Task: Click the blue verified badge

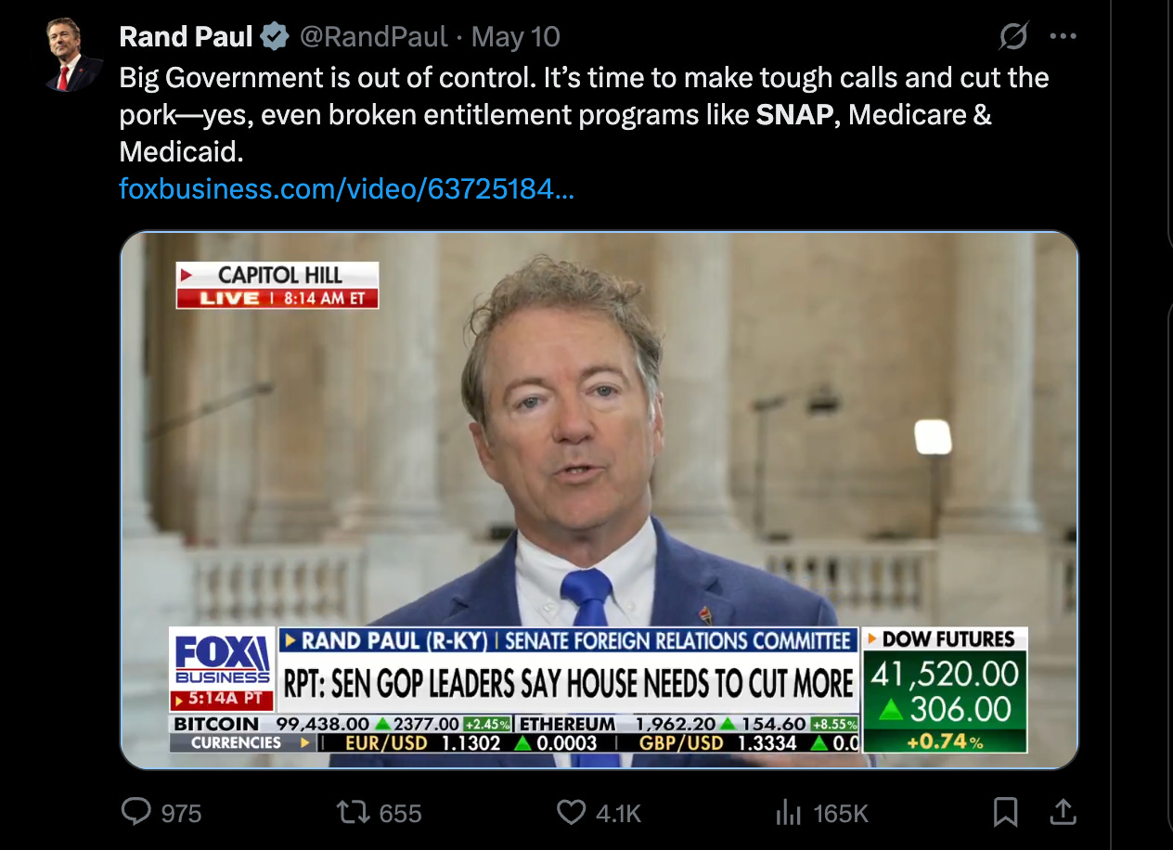Action: click(x=275, y=37)
